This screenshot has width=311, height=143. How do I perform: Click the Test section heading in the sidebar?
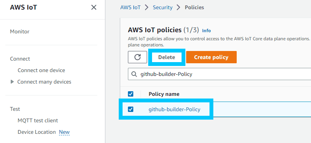pos(15,109)
